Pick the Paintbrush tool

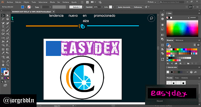point(7,30)
